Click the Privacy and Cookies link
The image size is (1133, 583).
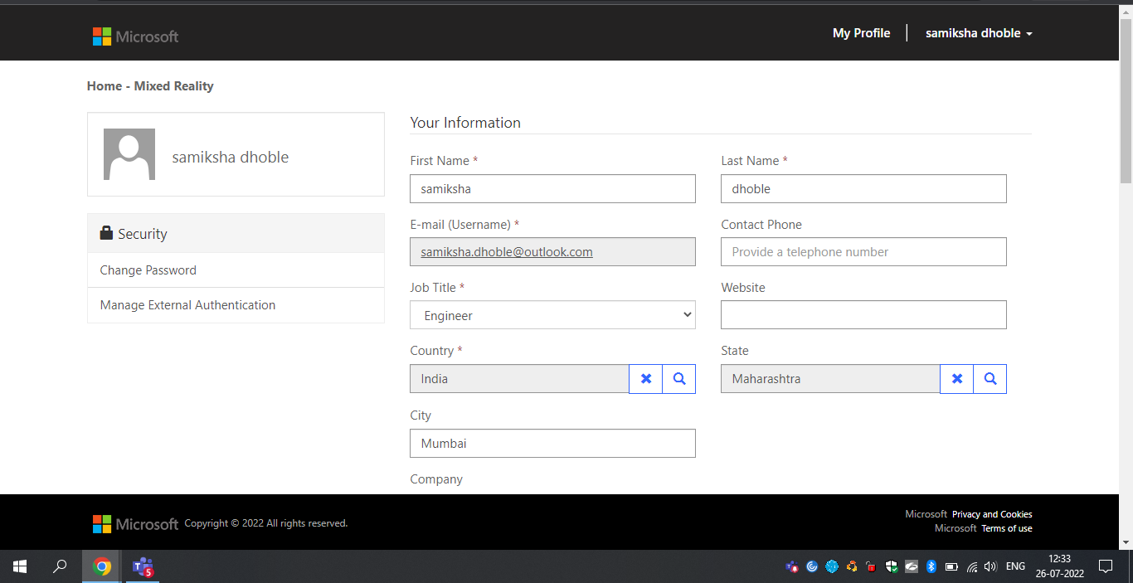(992, 514)
